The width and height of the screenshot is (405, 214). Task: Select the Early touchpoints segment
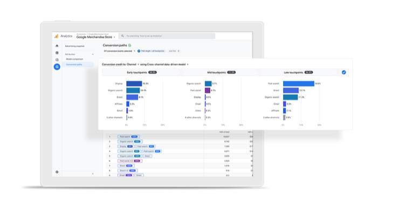point(142,73)
